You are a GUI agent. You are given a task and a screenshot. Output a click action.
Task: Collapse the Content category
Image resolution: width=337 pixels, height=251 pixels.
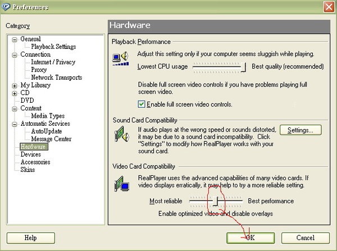point(15,109)
